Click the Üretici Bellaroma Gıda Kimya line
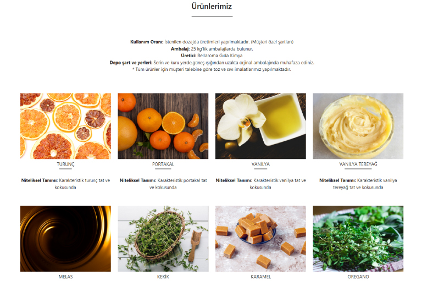The image size is (422, 281). click(x=212, y=56)
